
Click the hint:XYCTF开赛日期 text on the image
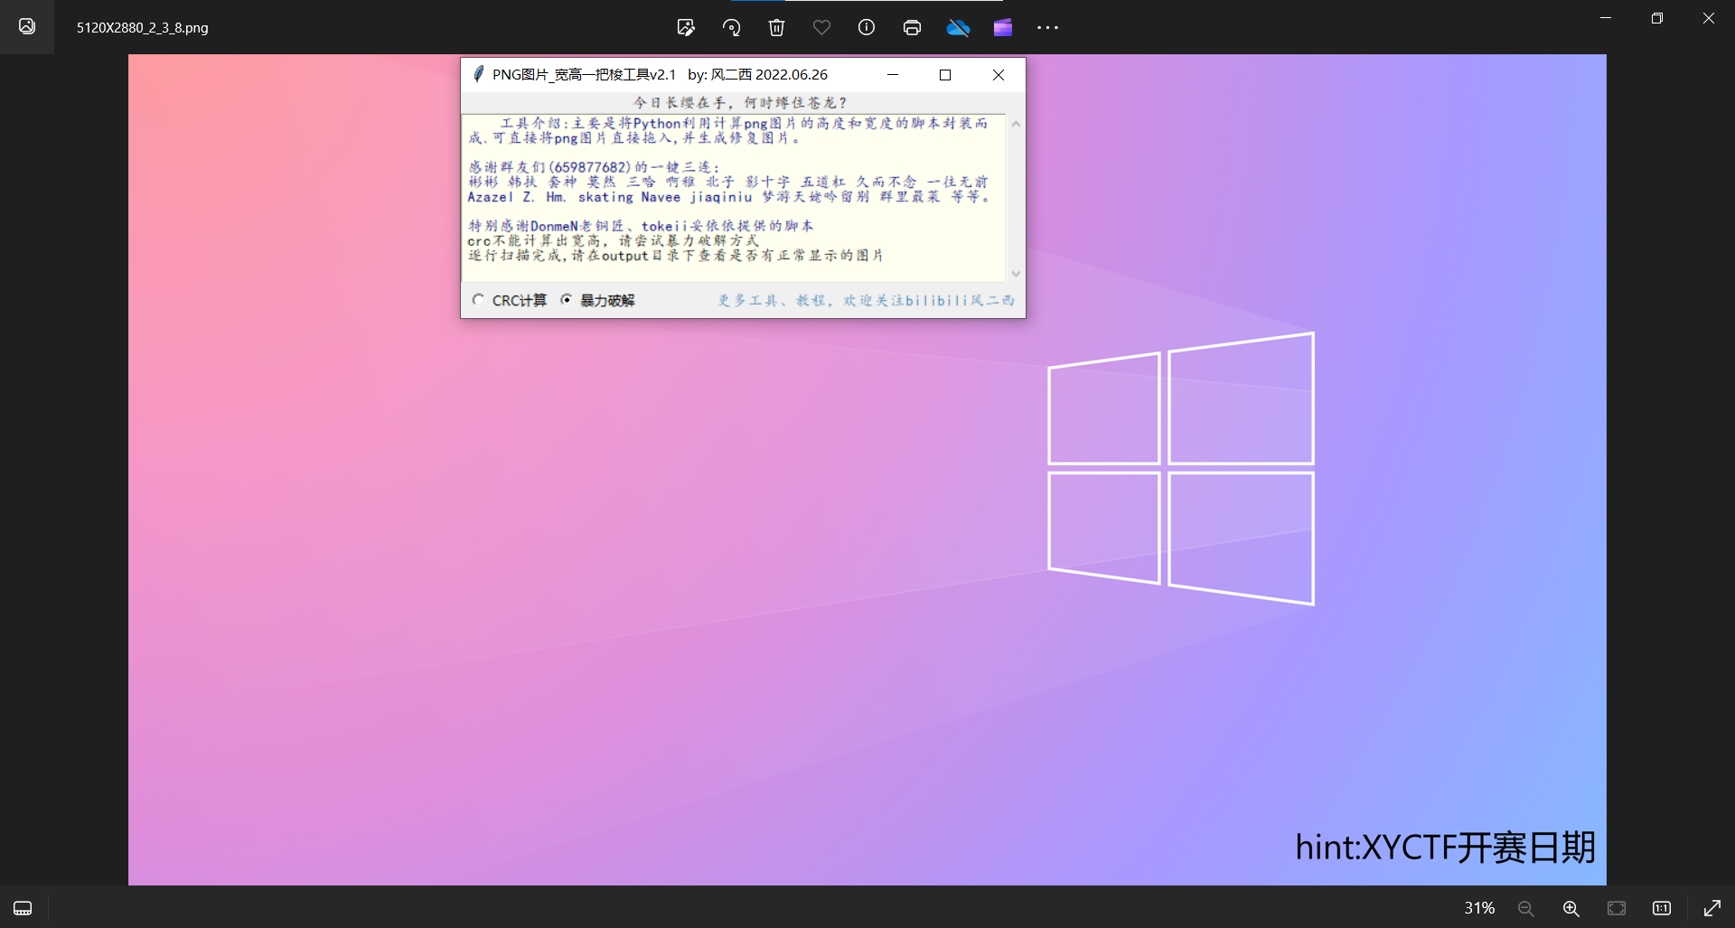click(x=1445, y=848)
